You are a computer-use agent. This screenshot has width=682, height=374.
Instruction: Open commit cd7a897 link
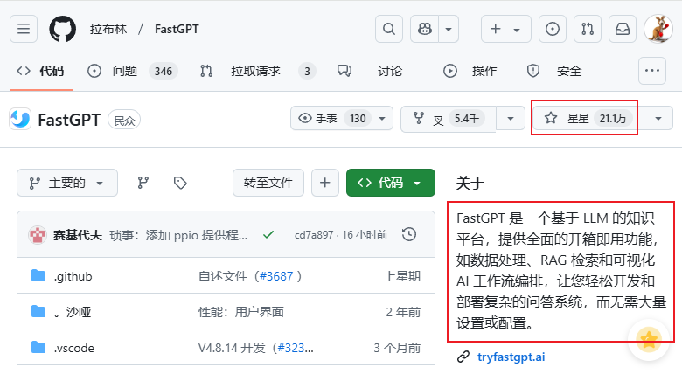314,235
